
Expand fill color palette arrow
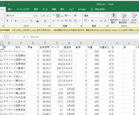[x=34, y=21]
